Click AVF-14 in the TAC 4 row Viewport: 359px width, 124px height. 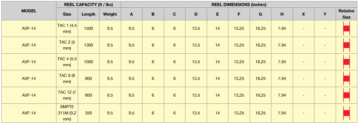click(x=29, y=62)
